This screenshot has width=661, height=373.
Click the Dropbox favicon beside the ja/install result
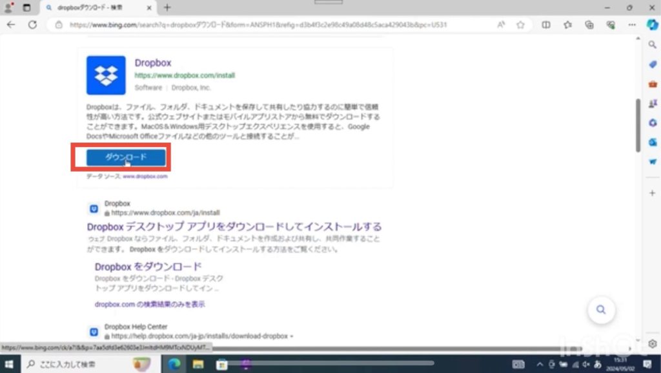point(94,208)
